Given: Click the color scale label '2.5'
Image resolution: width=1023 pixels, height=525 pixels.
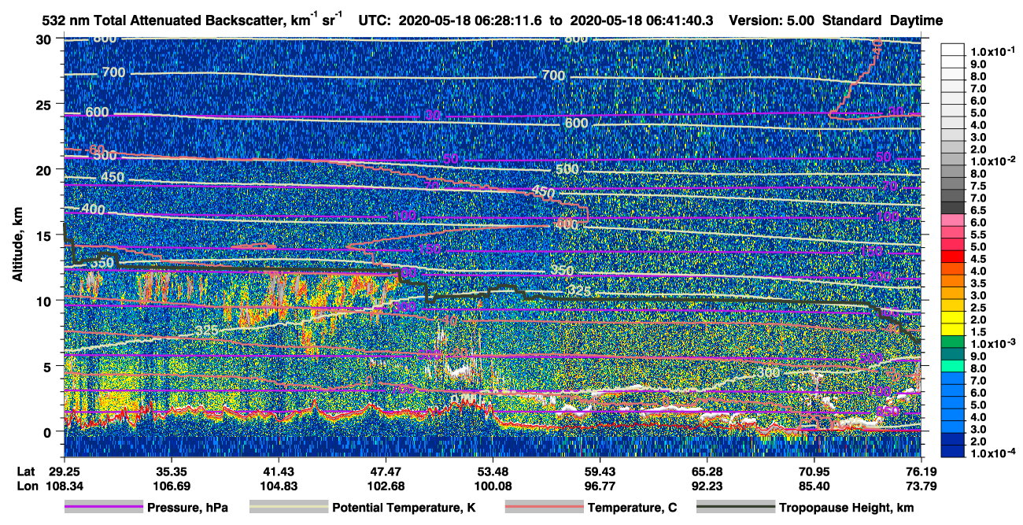Looking at the screenshot, I should click(x=980, y=307).
